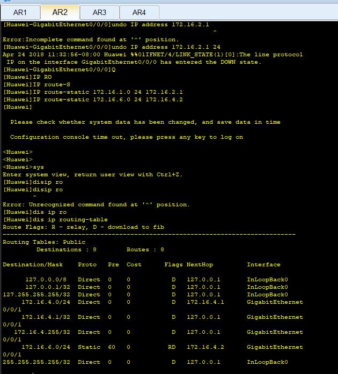This screenshot has width=338, height=374.
Task: Click the 127.0.0.0/8 destination entry
Action: [46, 280]
